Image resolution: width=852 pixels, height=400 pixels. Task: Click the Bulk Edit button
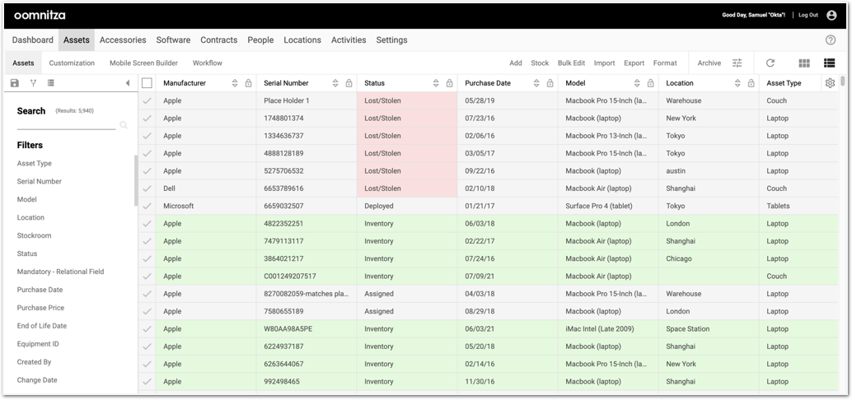(x=571, y=63)
